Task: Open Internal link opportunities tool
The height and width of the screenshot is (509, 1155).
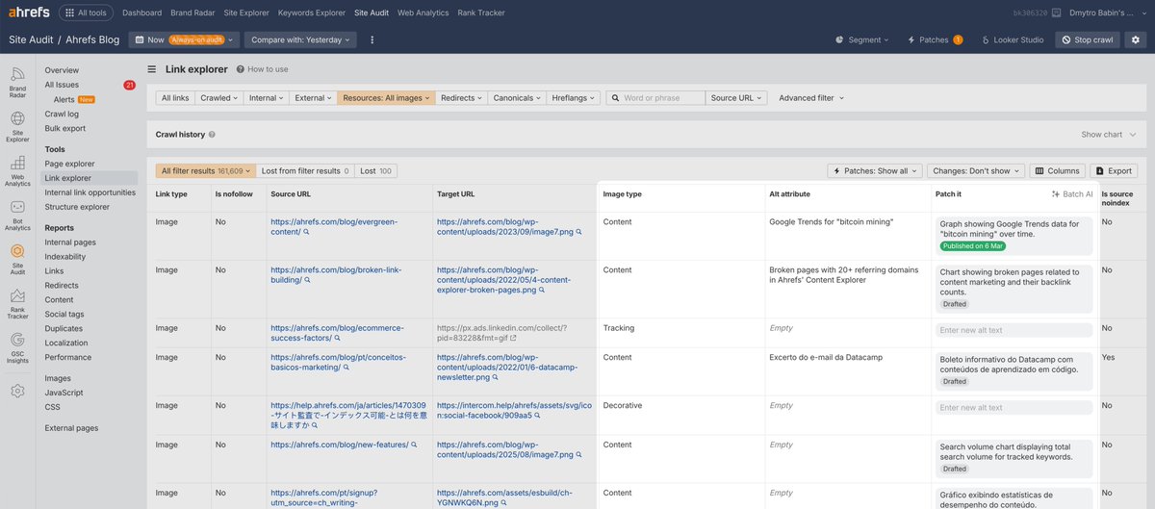Action: [x=90, y=192]
